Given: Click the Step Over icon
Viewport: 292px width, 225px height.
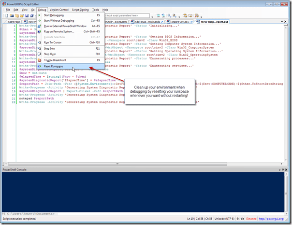Looking at the screenshot, I should pyautogui.click(x=39, y=54).
